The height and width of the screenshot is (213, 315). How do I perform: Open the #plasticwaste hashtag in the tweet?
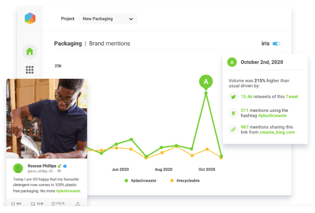pyautogui.click(x=68, y=191)
